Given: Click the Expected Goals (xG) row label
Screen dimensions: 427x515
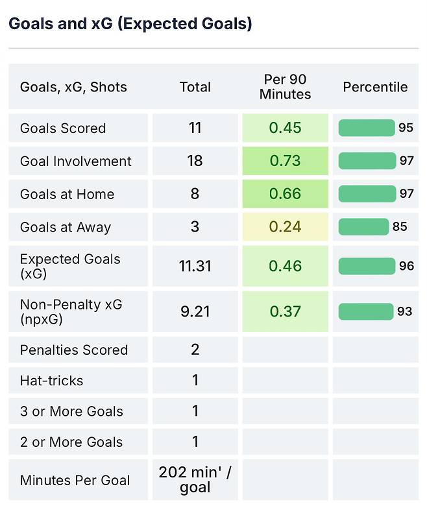Looking at the screenshot, I should (x=70, y=266).
